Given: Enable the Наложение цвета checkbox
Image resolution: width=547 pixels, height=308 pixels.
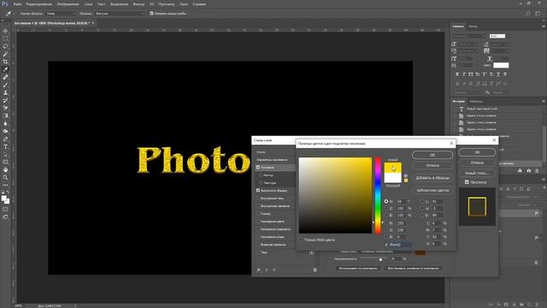Looking at the screenshot, I should pyautogui.click(x=258, y=221).
